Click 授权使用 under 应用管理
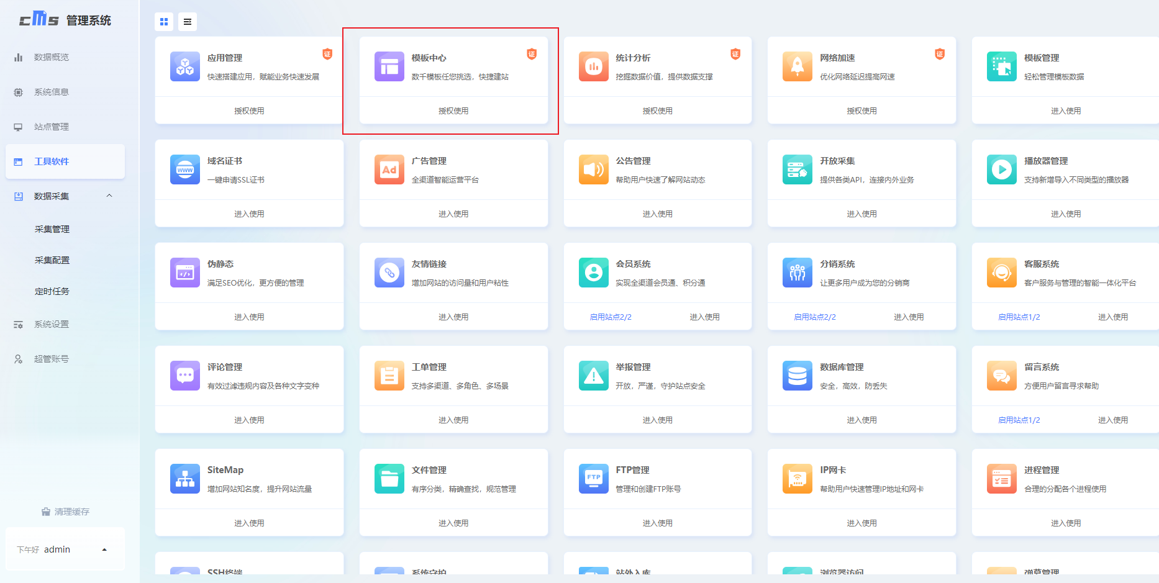1159x583 pixels. (249, 111)
